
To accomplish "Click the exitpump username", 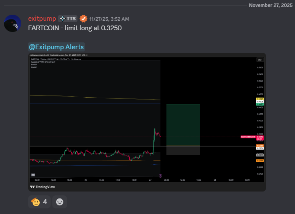I will 42,19.
